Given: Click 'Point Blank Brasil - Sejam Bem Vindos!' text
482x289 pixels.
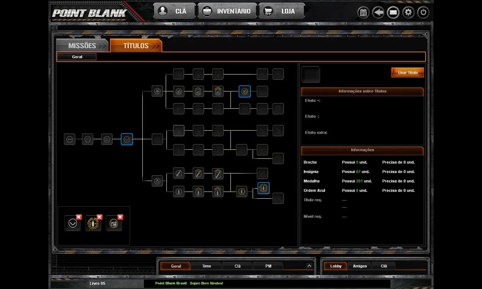Looking at the screenshot, I should click(x=189, y=283).
